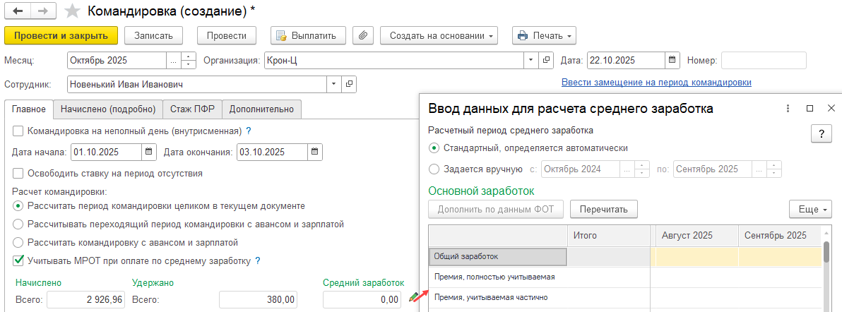Select 'Задается вручную' period radio button

tap(434, 169)
